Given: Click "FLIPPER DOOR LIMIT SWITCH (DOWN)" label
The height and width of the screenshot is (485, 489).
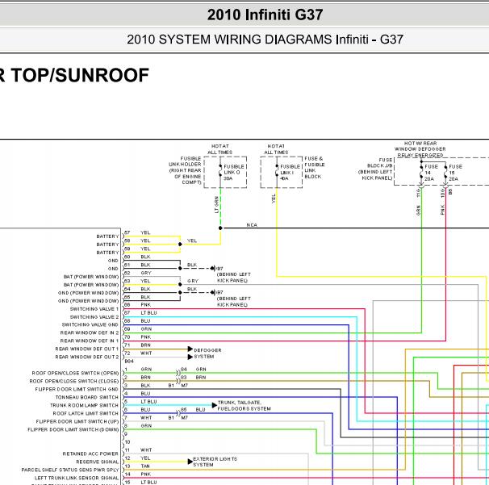Looking at the screenshot, I should click(x=73, y=429).
